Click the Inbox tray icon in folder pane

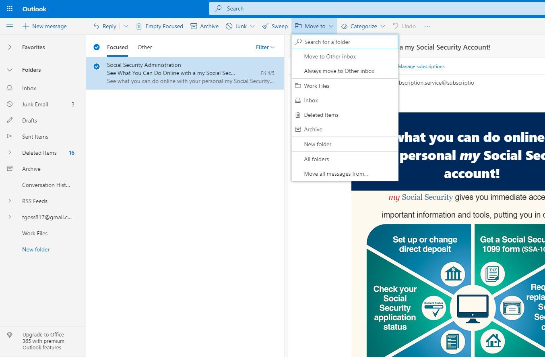[x=10, y=88]
